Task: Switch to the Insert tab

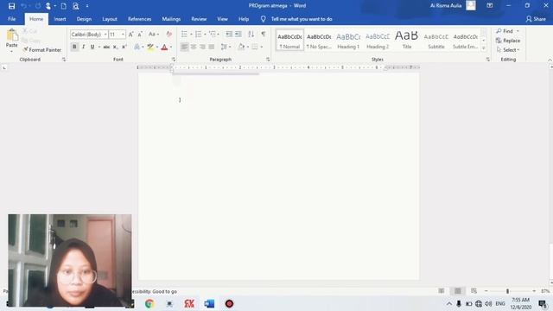Action: [60, 19]
